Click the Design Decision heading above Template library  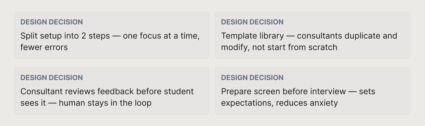click(252, 22)
